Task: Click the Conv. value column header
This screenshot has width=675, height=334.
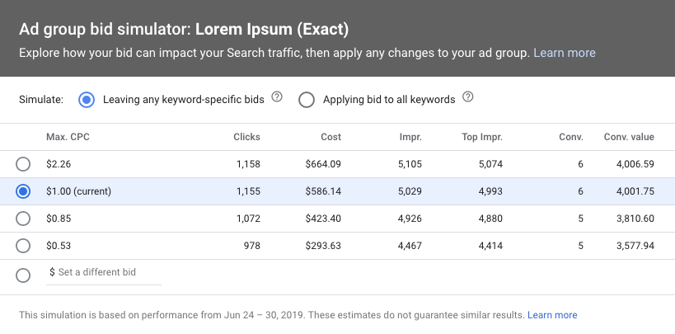Action: [629, 137]
